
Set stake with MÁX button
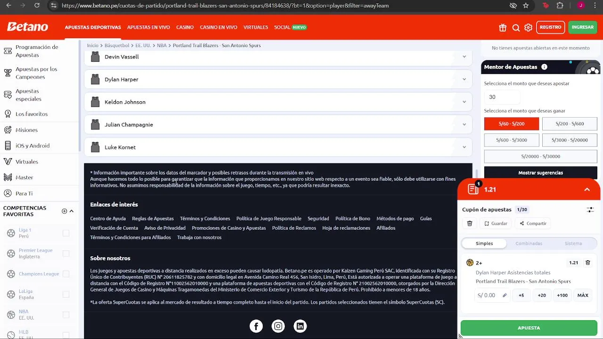[583, 295]
